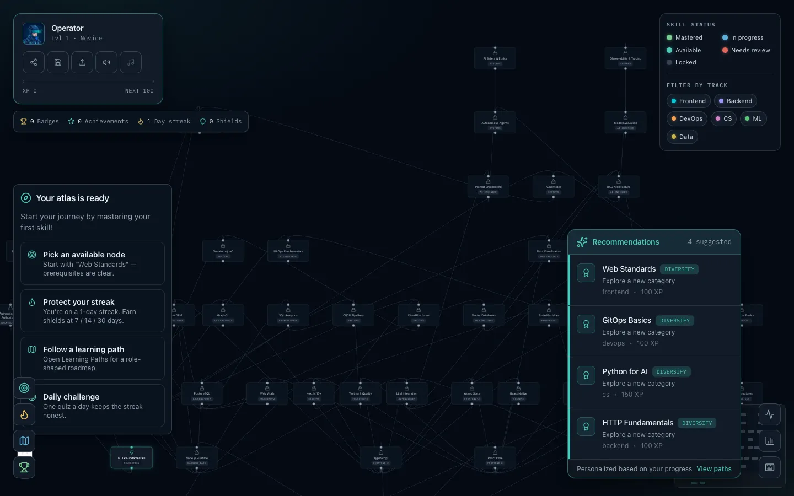Toggle the ML track filter

pyautogui.click(x=753, y=118)
